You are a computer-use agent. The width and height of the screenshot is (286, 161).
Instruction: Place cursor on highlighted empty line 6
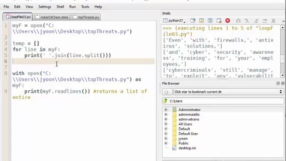84,61
